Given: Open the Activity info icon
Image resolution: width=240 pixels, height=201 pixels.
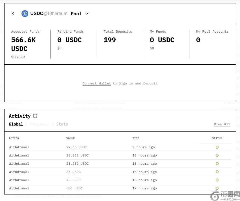Looking at the screenshot, I should point(35,116).
